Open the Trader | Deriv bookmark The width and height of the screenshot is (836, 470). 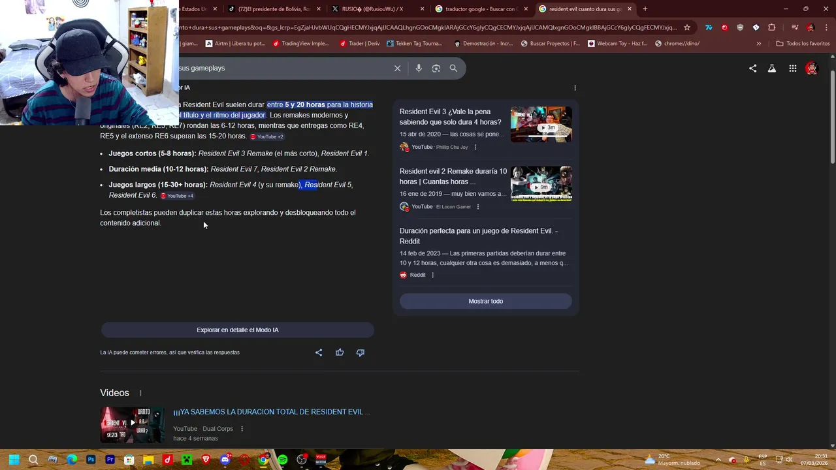point(359,44)
